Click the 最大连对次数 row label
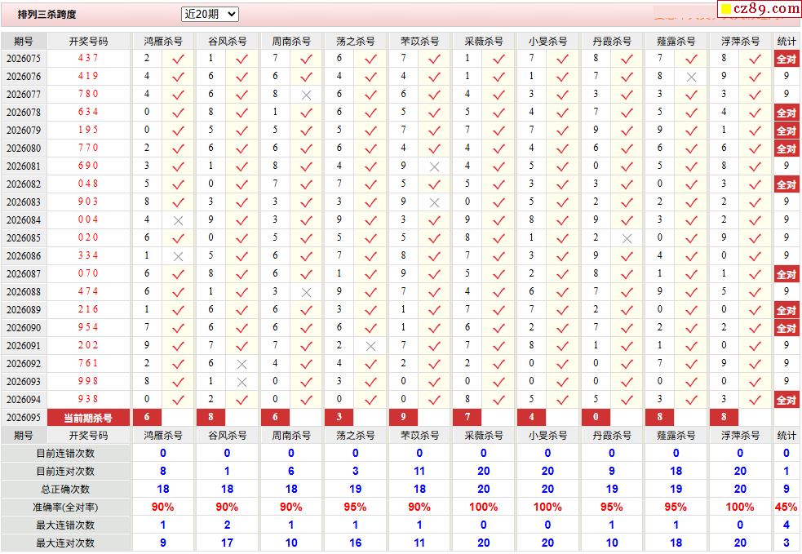This screenshot has width=802, height=554. [65, 543]
